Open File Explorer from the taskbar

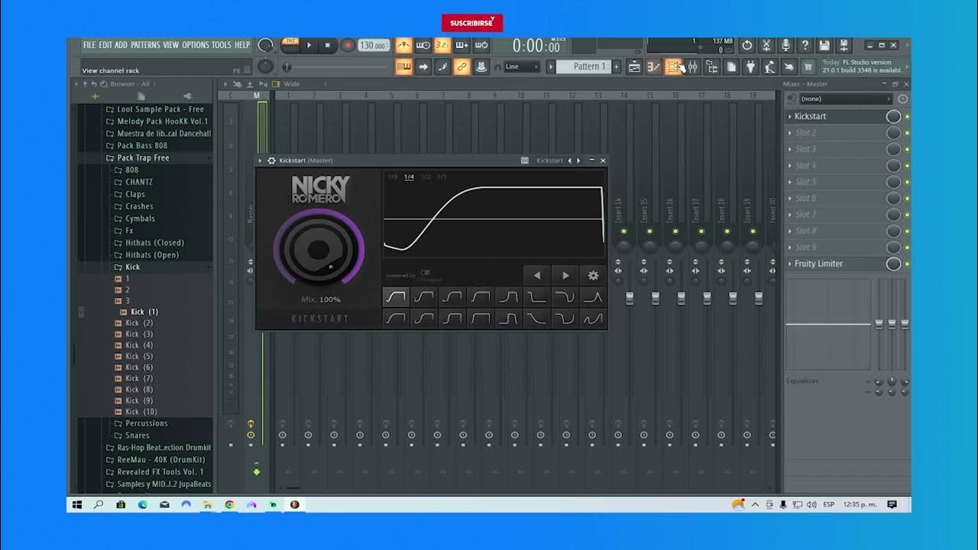point(207,504)
